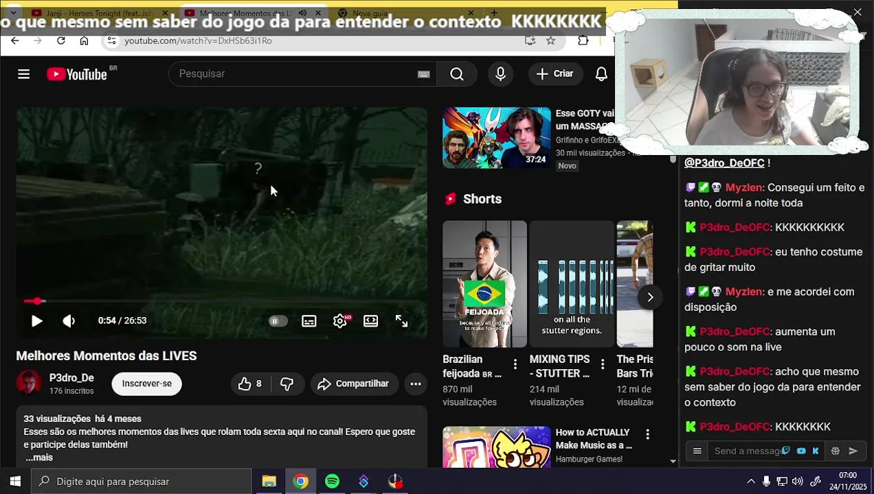Open P3dro_De channel name link
874x494 pixels.
[71, 378]
